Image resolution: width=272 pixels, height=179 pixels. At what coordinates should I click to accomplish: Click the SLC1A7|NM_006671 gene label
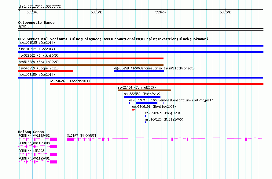pos(82,136)
